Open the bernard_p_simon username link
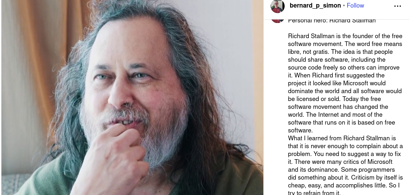 (x=315, y=6)
